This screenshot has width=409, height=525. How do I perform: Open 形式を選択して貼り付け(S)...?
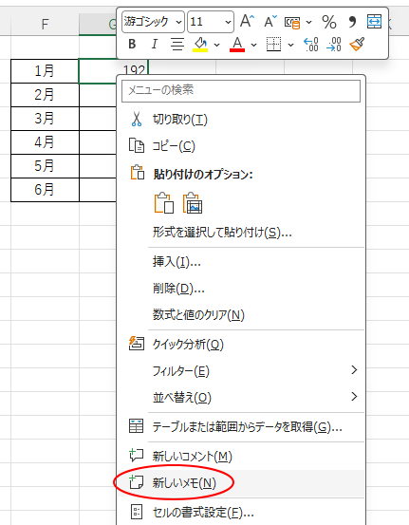click(241, 233)
